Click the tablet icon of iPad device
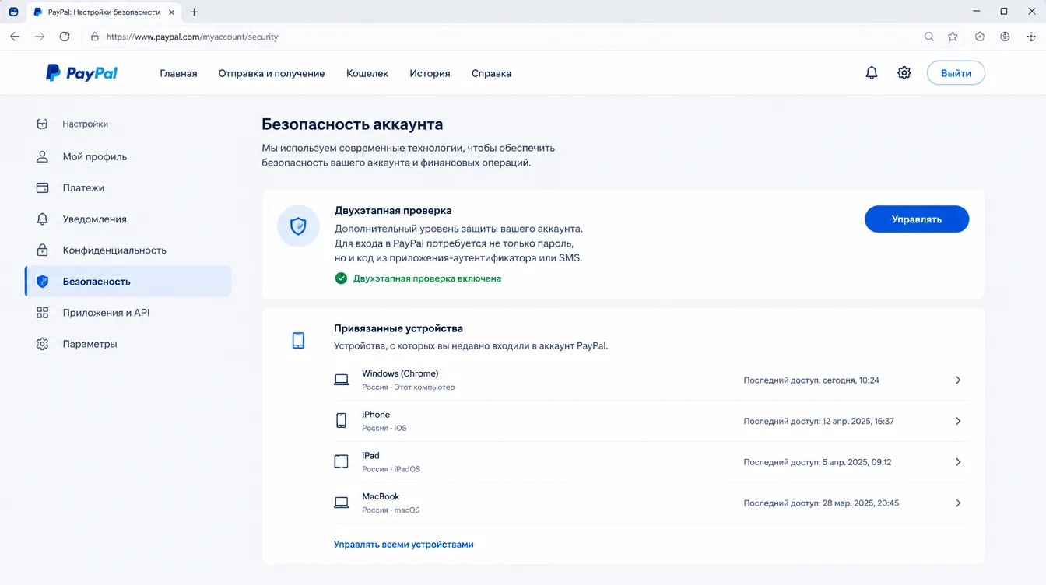Screen dimensions: 1046x585 (x=341, y=462)
